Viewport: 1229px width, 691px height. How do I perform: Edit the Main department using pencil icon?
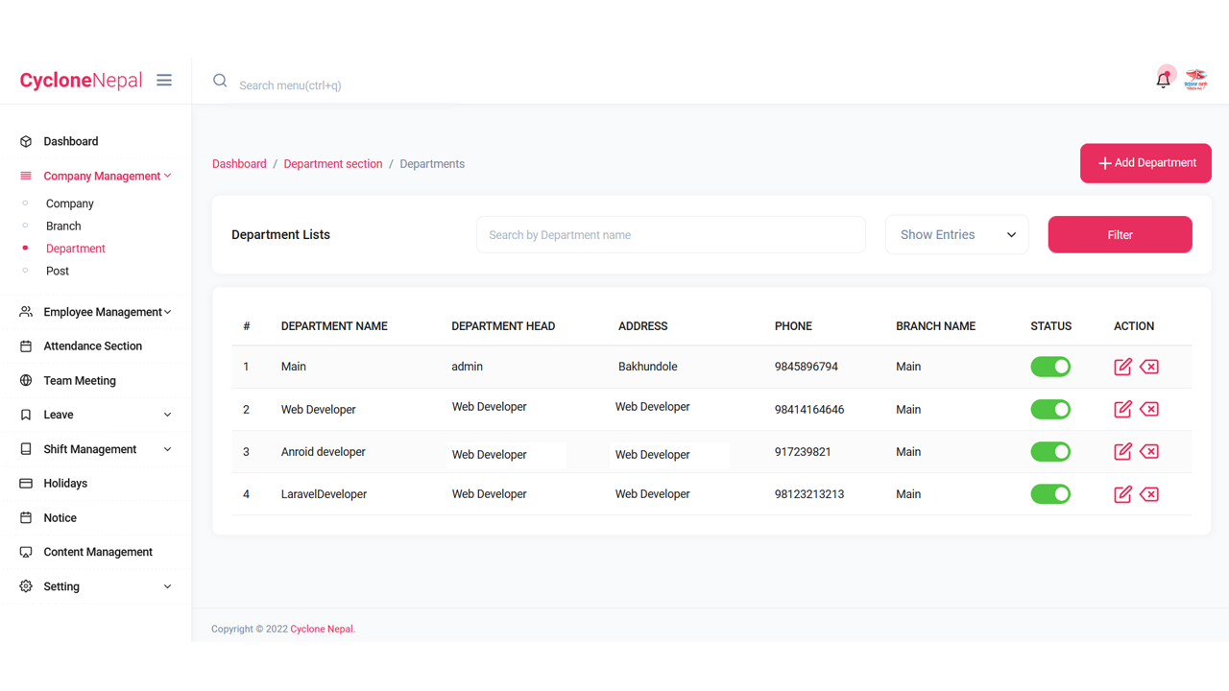[1122, 367]
